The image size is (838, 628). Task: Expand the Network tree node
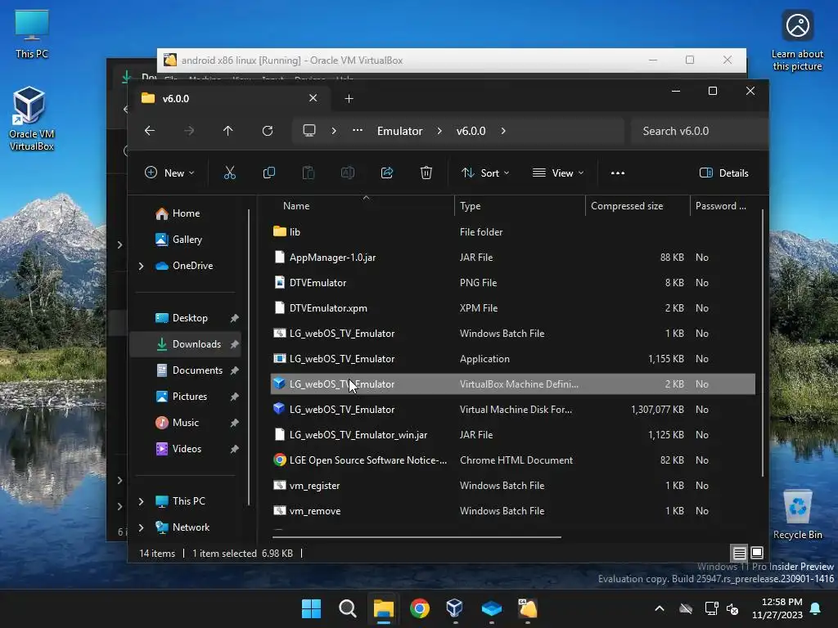141,527
